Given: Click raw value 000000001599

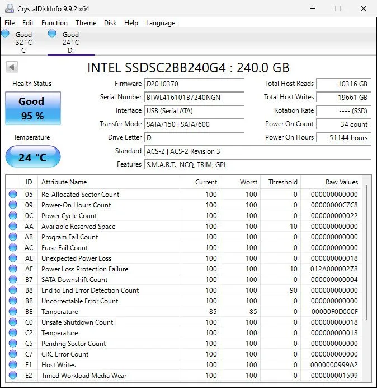Looking at the screenshot, I should tap(334, 375).
